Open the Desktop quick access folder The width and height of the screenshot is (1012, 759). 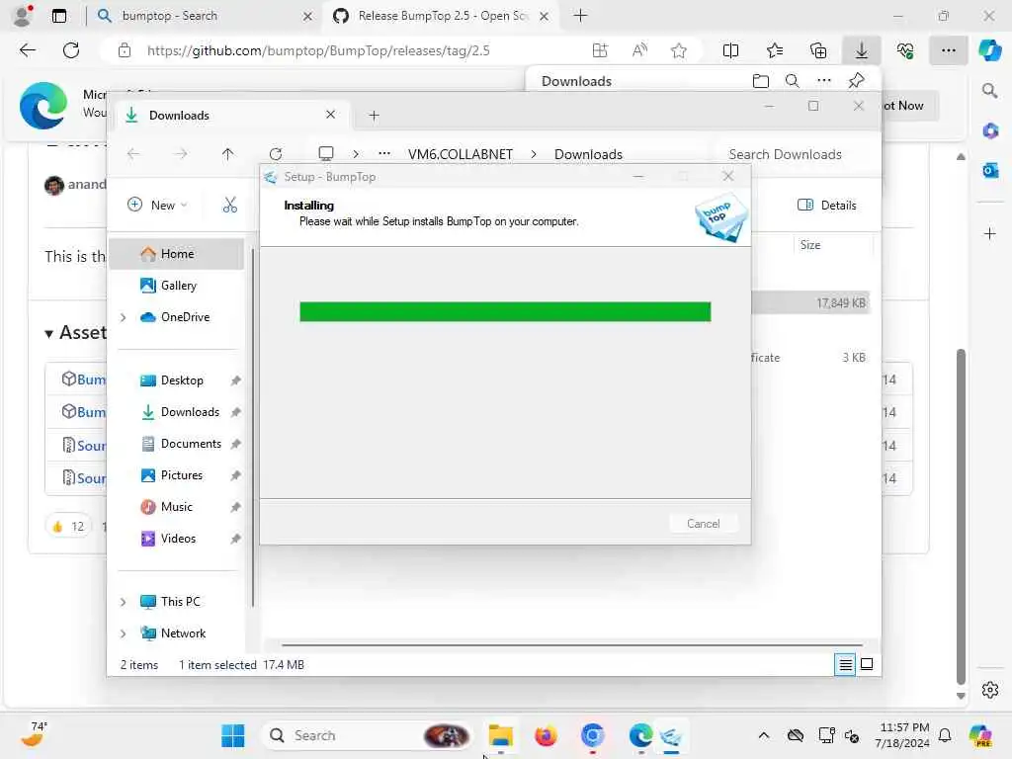[x=182, y=380]
